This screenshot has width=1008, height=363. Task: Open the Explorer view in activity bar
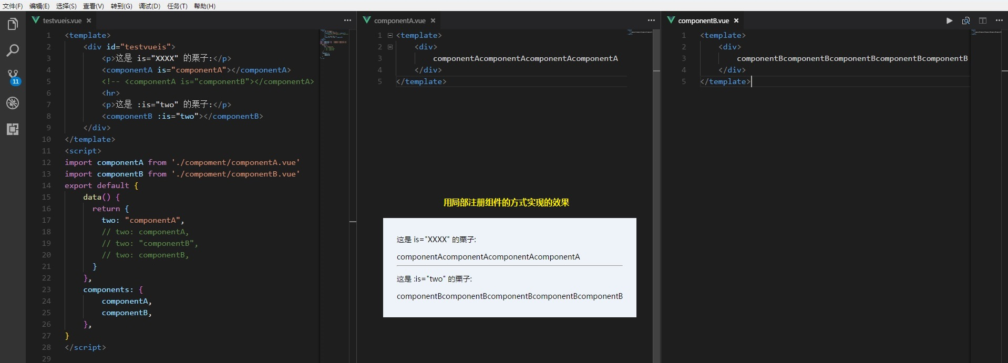point(13,24)
